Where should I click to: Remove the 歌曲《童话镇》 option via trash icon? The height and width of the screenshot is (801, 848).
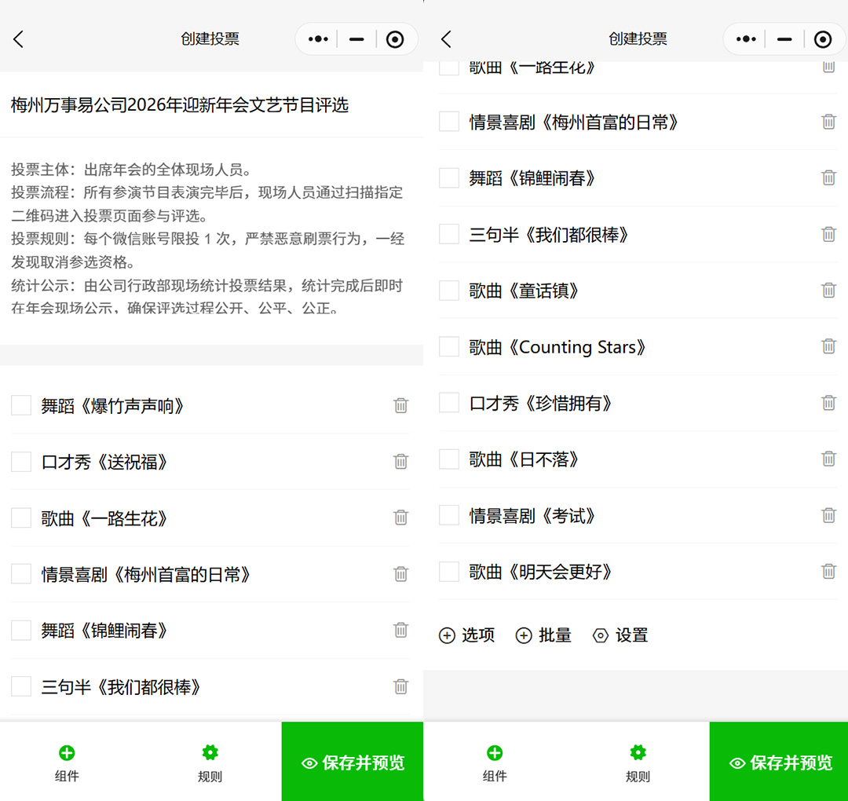[828, 291]
